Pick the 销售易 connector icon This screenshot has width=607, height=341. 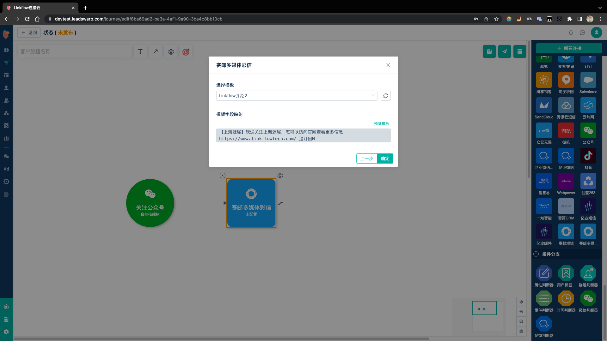[544, 181]
